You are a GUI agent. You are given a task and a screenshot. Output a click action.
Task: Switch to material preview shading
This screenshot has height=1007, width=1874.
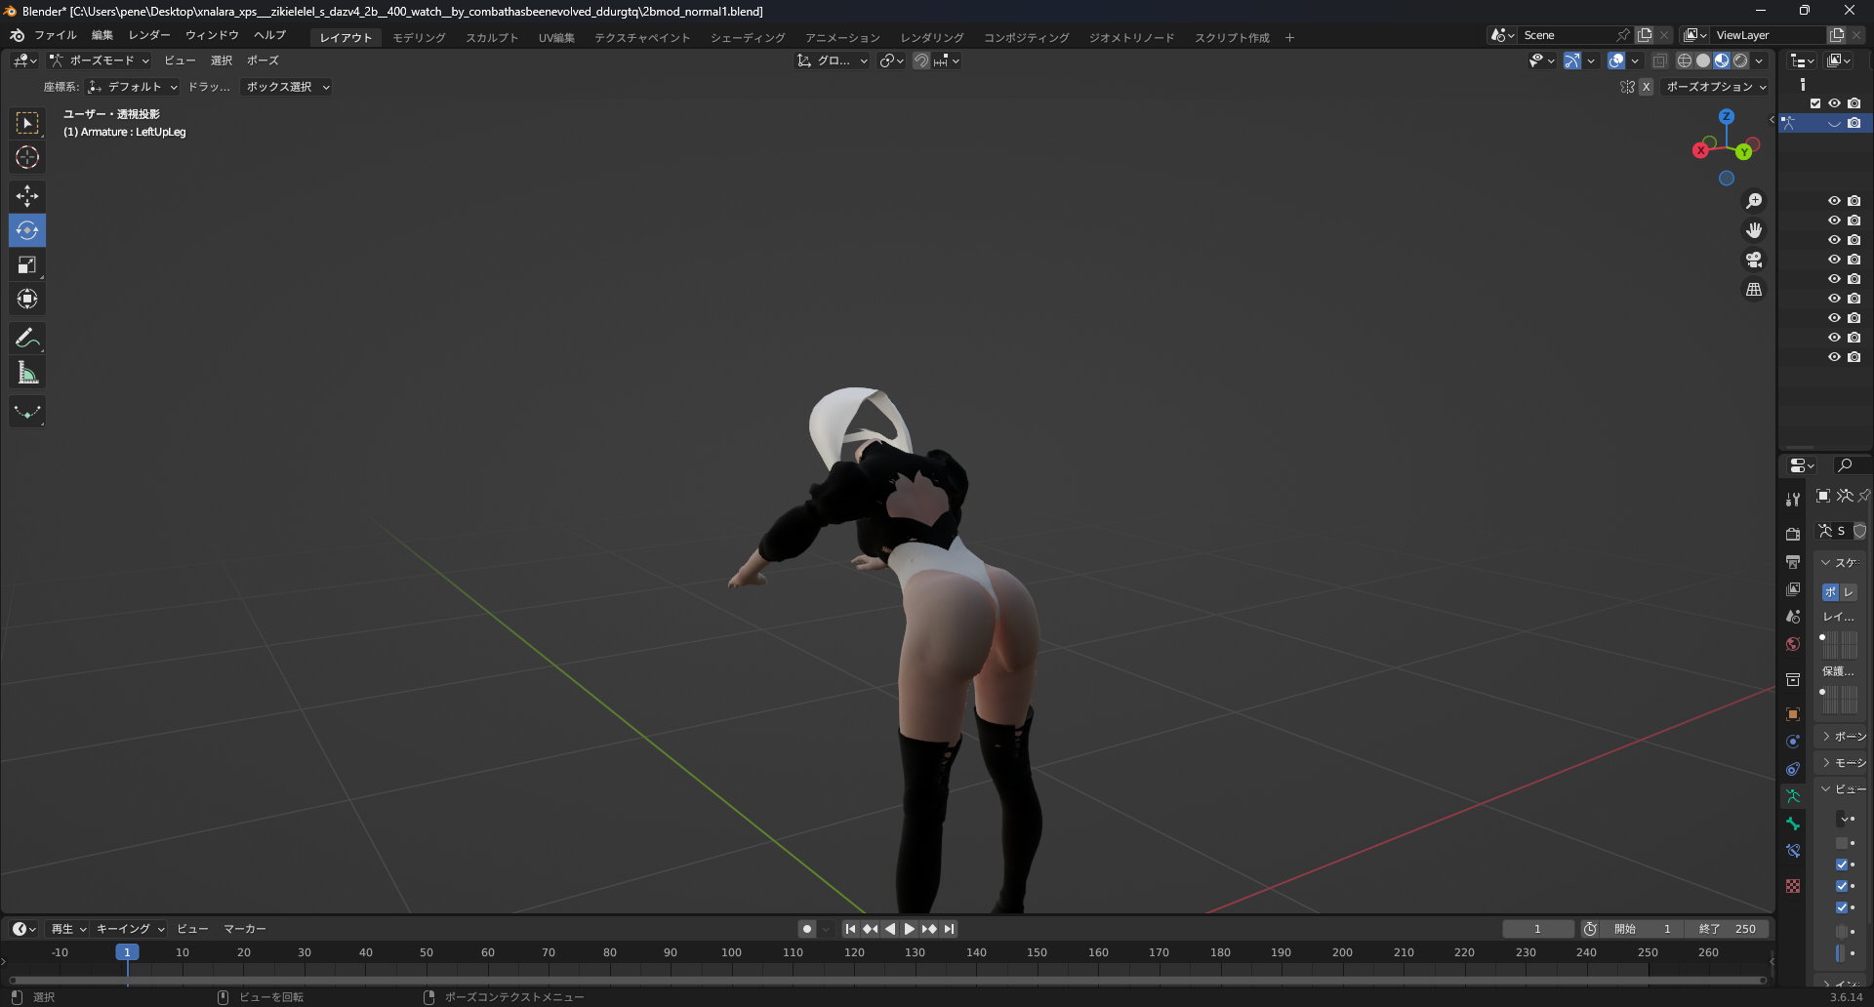click(1722, 60)
